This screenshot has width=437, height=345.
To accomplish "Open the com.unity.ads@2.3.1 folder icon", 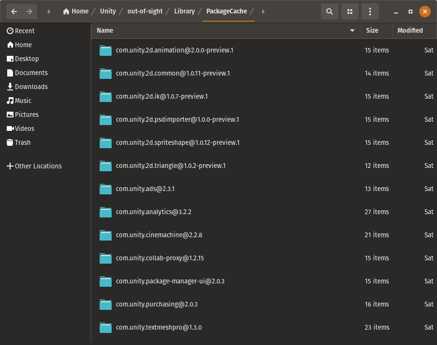I will click(x=105, y=189).
